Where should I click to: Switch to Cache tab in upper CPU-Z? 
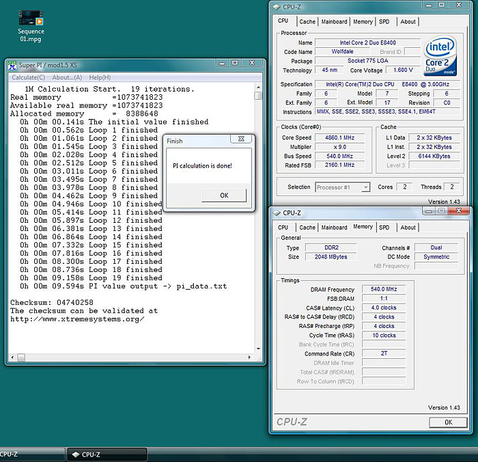click(x=307, y=22)
